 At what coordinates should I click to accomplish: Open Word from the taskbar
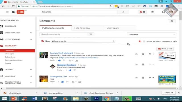[x=35, y=99]
